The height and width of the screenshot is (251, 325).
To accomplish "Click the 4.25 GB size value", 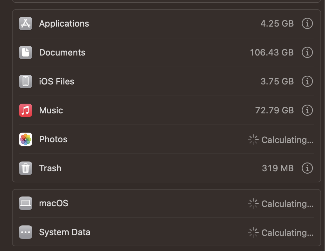I will pyautogui.click(x=277, y=24).
